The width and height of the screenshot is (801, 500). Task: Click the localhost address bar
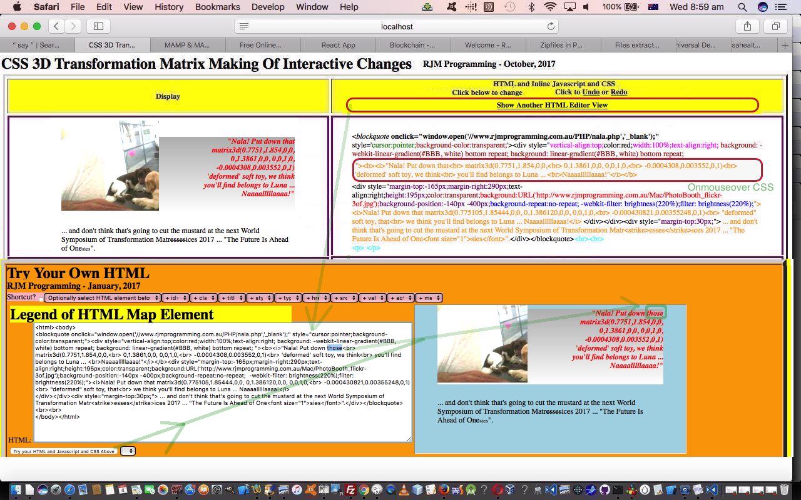point(397,26)
